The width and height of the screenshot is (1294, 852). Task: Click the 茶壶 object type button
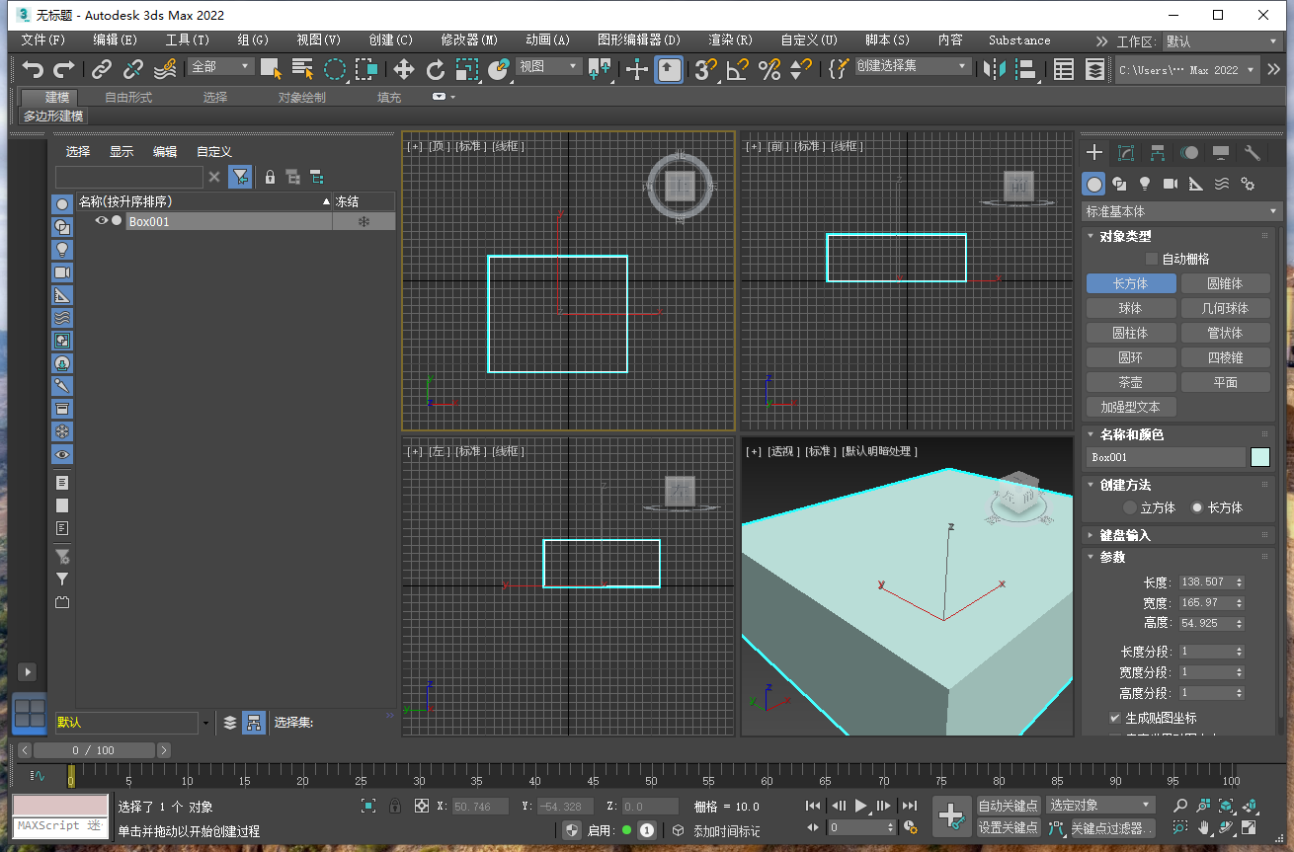coord(1131,382)
